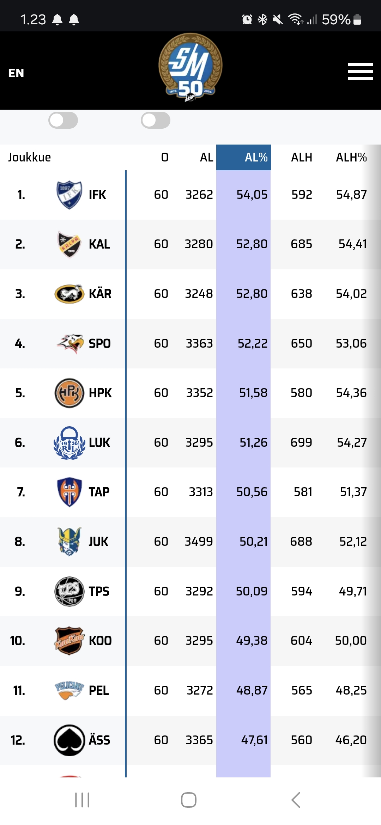Sort table by the AL% column
381x825 pixels.
pos(243,157)
